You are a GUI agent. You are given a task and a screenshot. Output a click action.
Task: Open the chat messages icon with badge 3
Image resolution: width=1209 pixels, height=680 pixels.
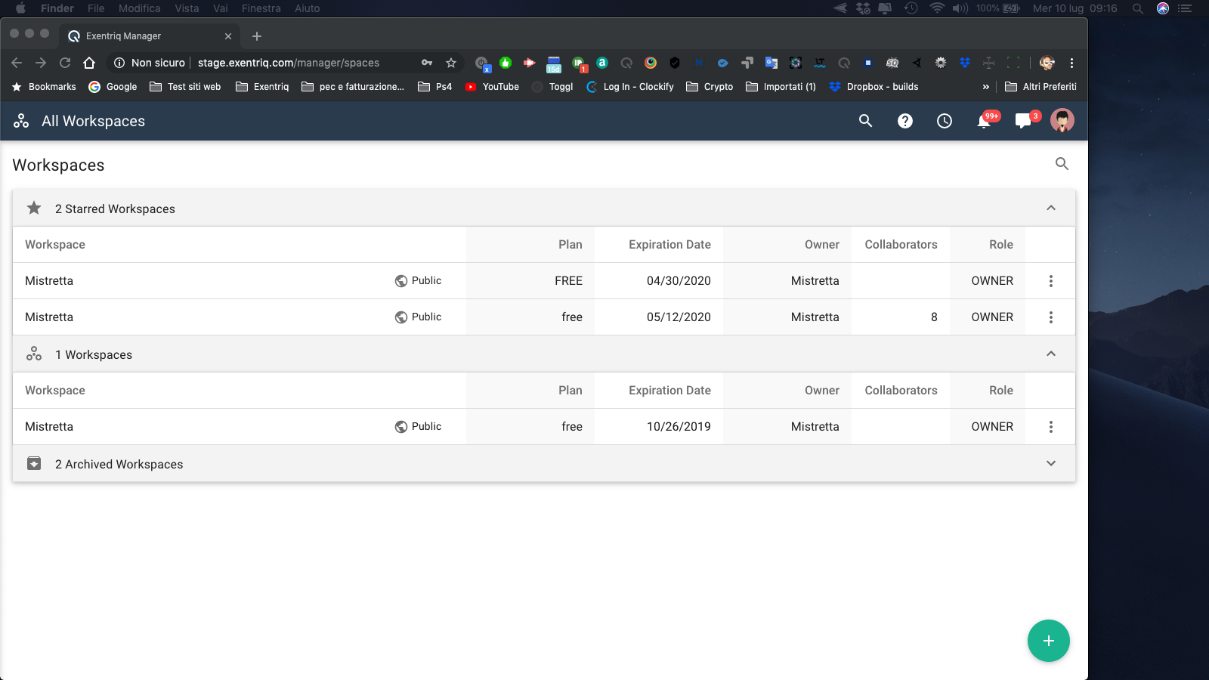(x=1023, y=121)
